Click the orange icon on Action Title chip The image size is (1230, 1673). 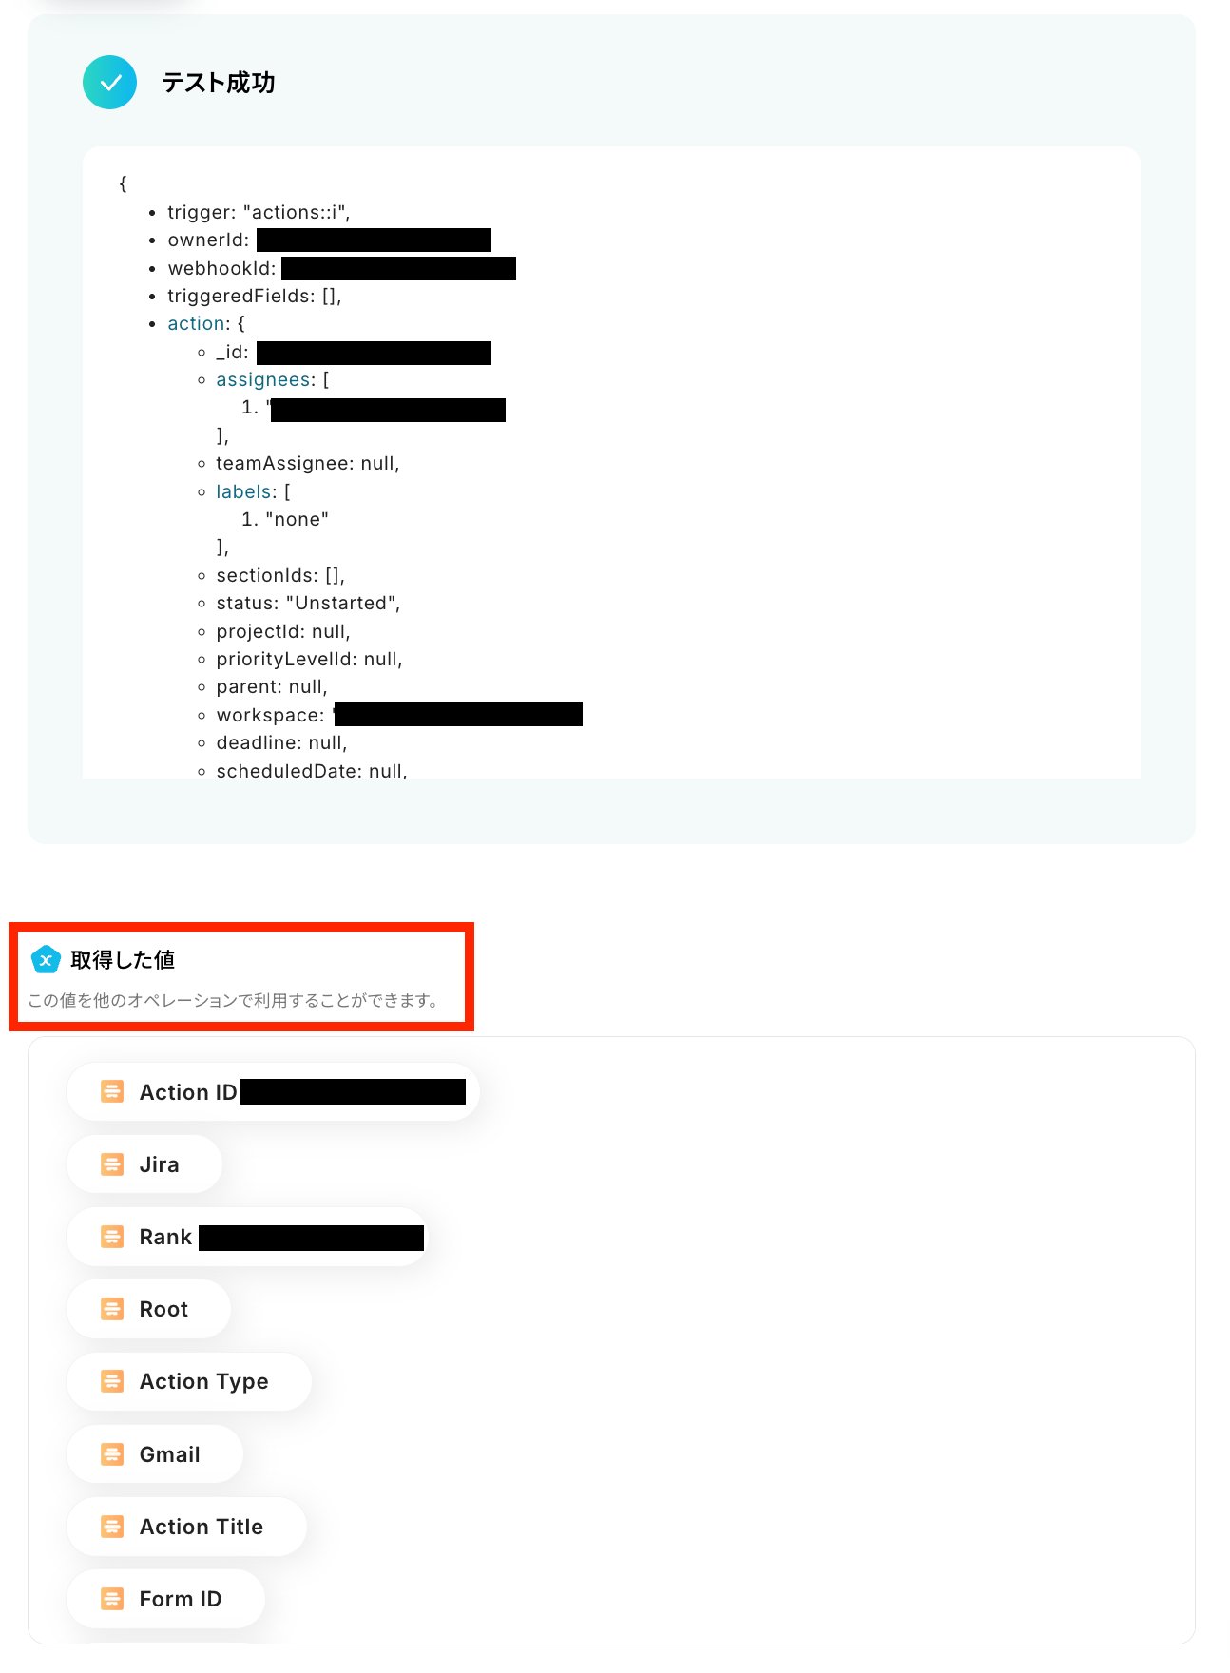[112, 1527]
